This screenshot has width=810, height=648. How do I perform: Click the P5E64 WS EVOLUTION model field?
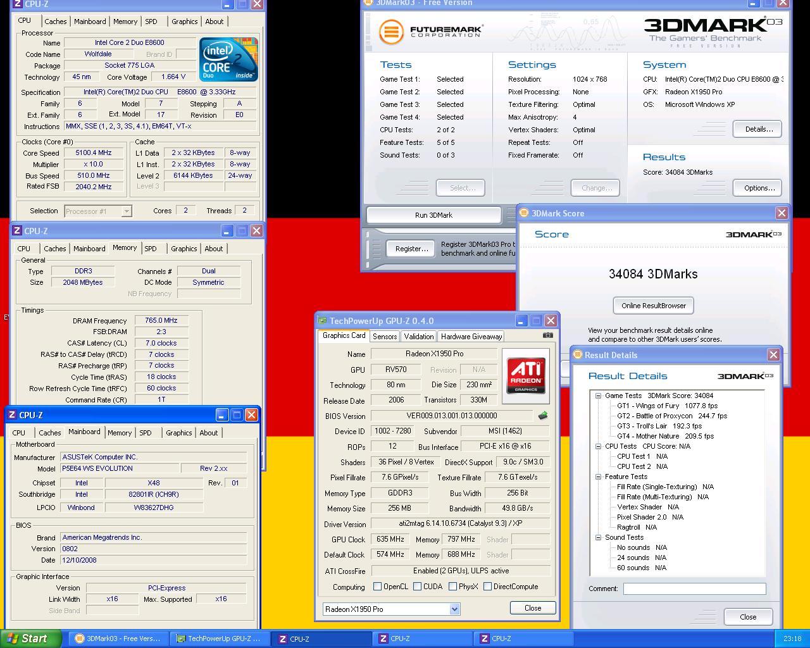119,468
